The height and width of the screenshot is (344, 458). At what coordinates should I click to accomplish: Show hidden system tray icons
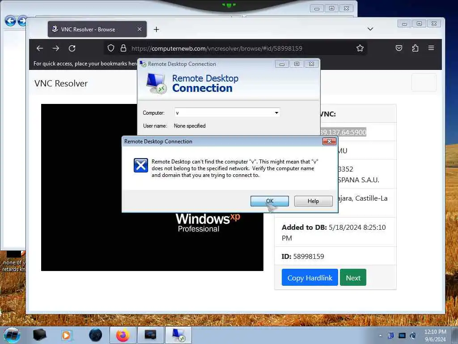pyautogui.click(x=380, y=335)
